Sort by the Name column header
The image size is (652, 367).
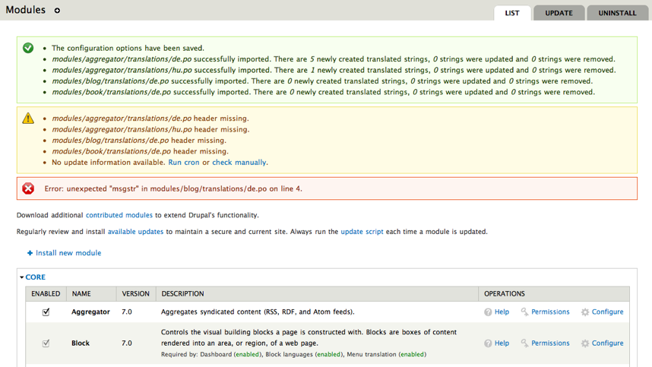pos(81,293)
